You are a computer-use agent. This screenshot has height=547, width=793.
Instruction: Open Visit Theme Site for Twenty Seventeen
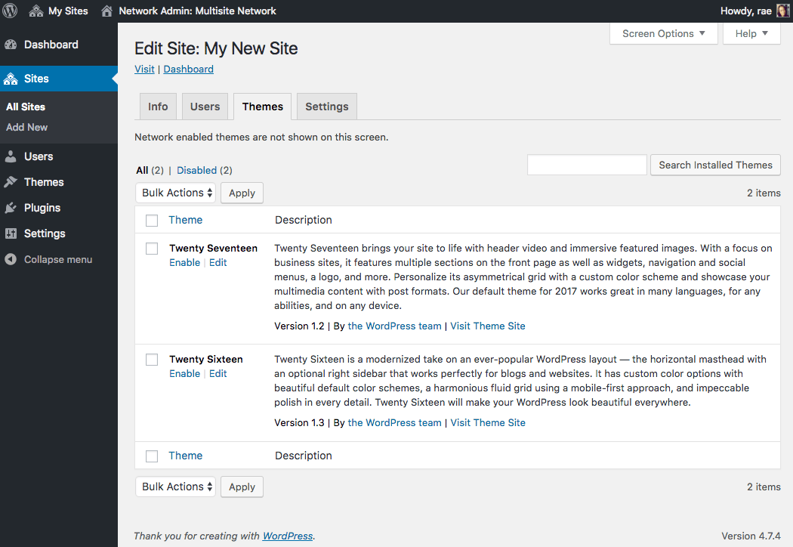point(488,326)
